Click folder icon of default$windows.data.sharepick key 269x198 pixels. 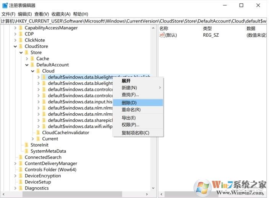(44, 120)
